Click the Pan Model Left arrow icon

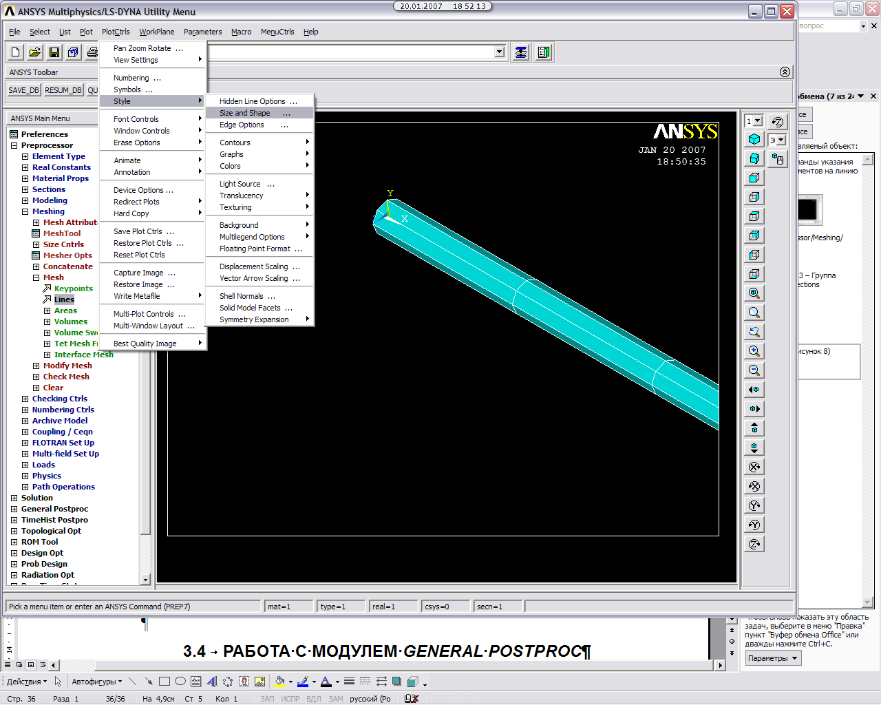point(754,390)
